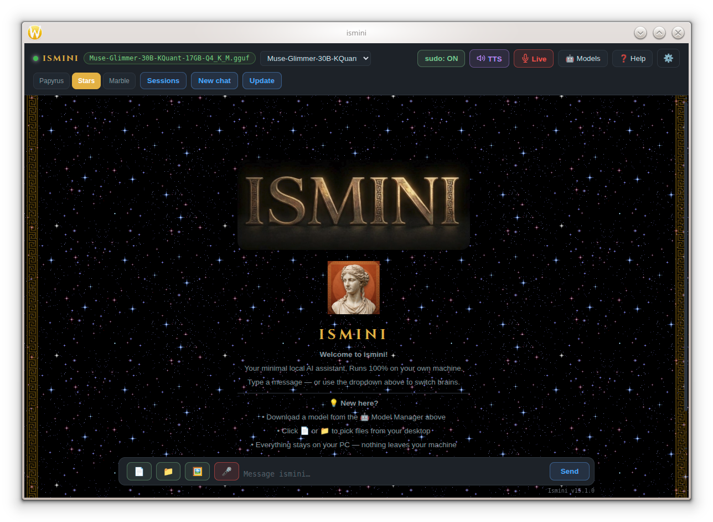Toggle TTS speech output
Viewport: 713px width, 522px height.
pyautogui.click(x=489, y=58)
